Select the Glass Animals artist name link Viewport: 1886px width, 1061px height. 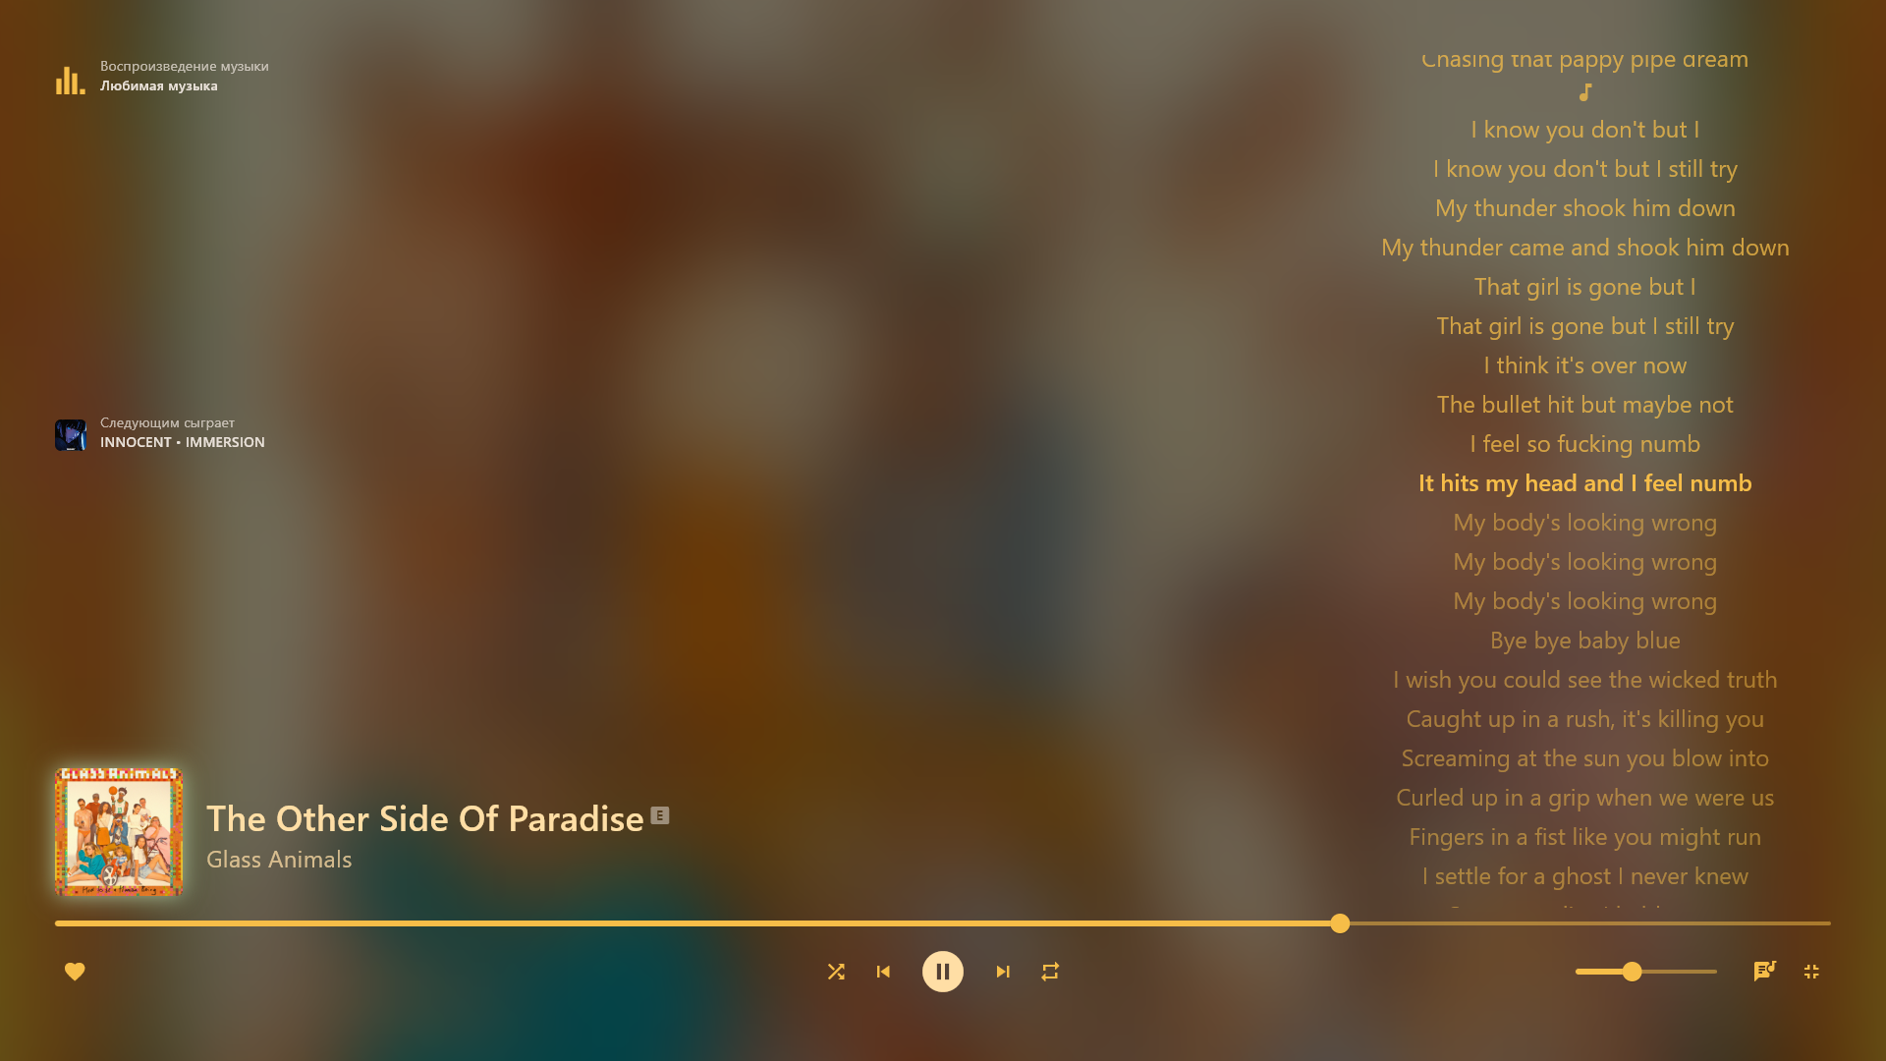click(279, 859)
